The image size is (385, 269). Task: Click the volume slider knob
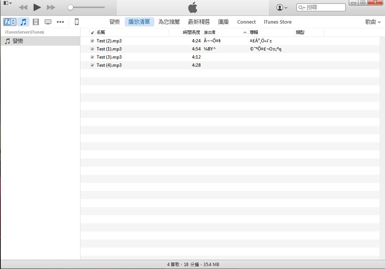[71, 7]
